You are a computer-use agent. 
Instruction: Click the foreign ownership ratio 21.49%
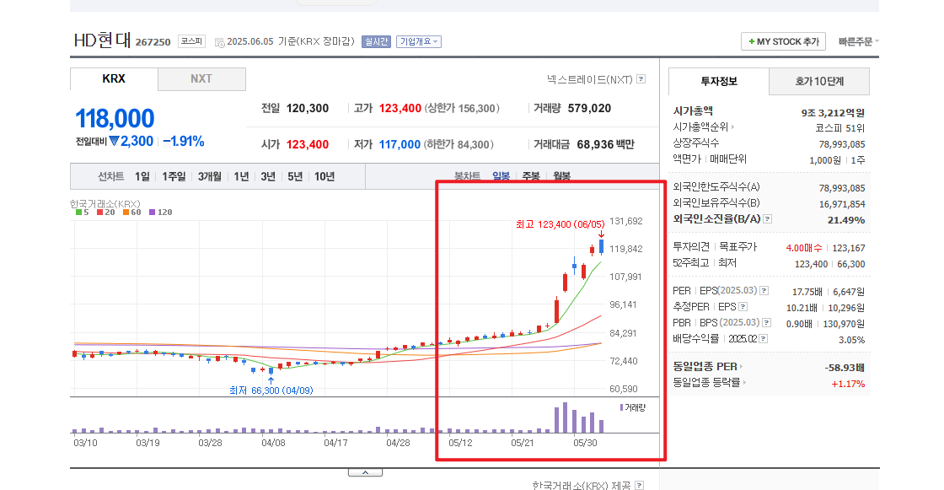coord(846,220)
